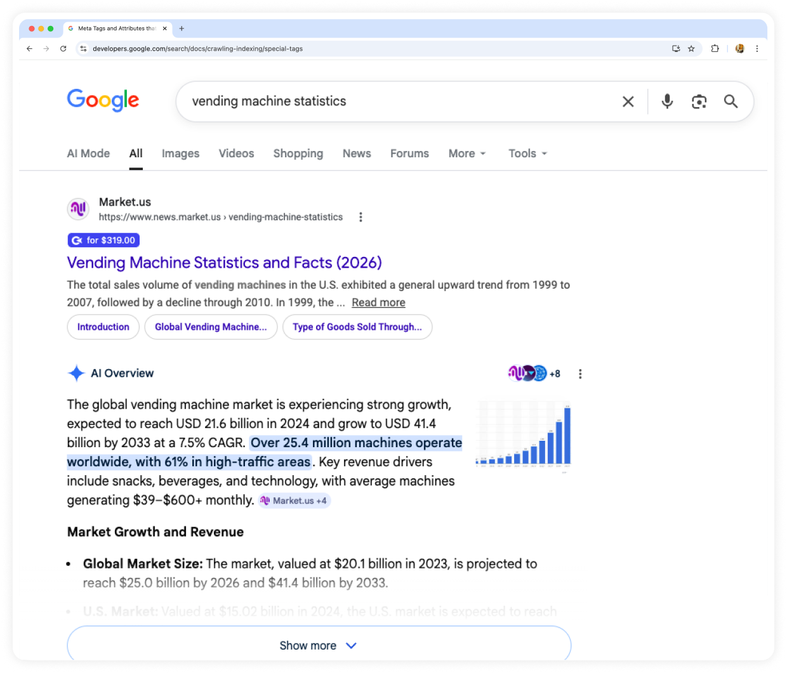Click the Introduction sitelink chip
Image resolution: width=787 pixels, height=673 pixels.
103,327
